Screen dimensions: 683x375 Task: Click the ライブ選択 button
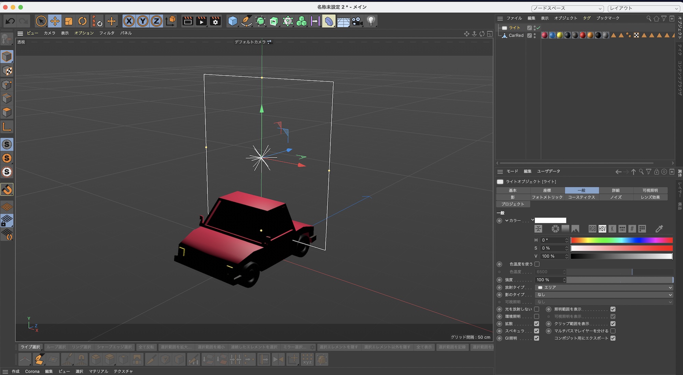click(x=30, y=347)
